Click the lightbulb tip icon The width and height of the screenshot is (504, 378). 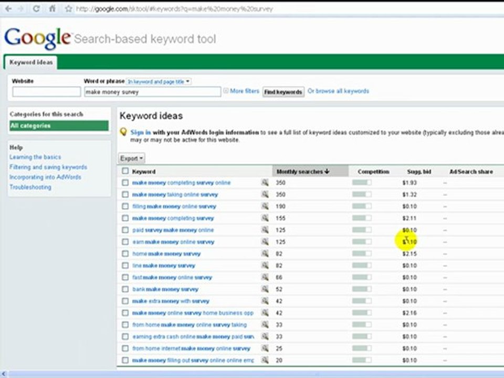point(123,132)
